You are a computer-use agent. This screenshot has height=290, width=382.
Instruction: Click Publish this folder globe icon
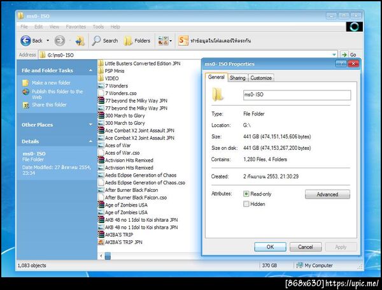(x=25, y=92)
